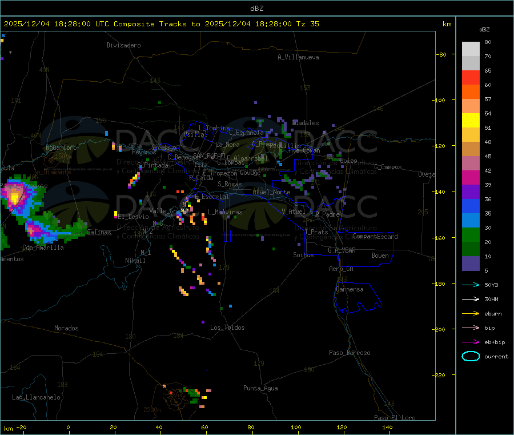Screen dimensions: 514x435
Task: Pick the light orange 54-57 dBZ swatch
Action: [x=471, y=106]
